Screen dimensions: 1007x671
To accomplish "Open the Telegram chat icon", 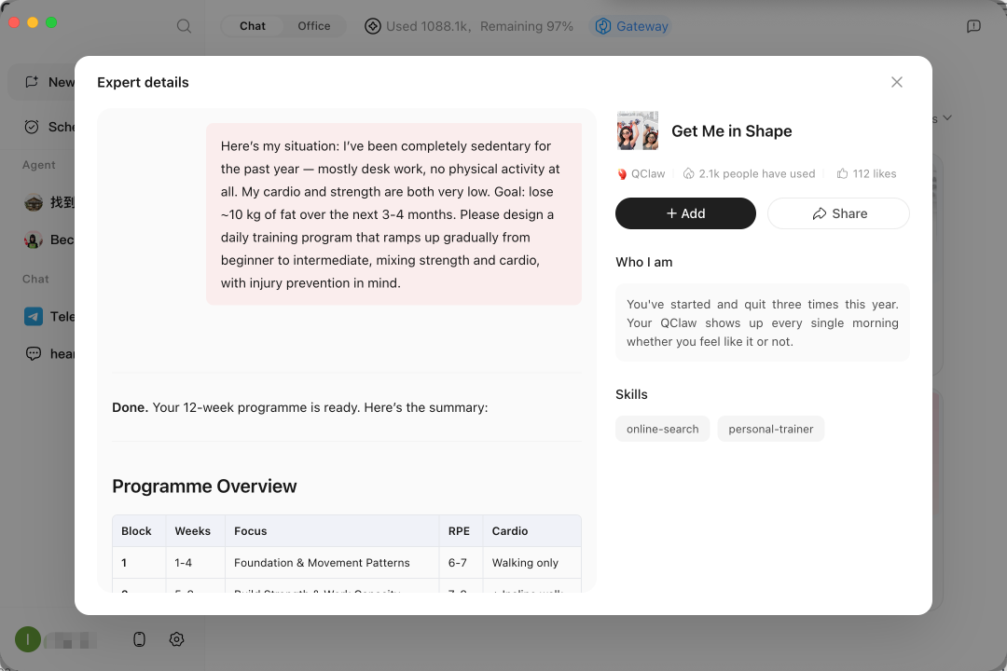I will [34, 317].
